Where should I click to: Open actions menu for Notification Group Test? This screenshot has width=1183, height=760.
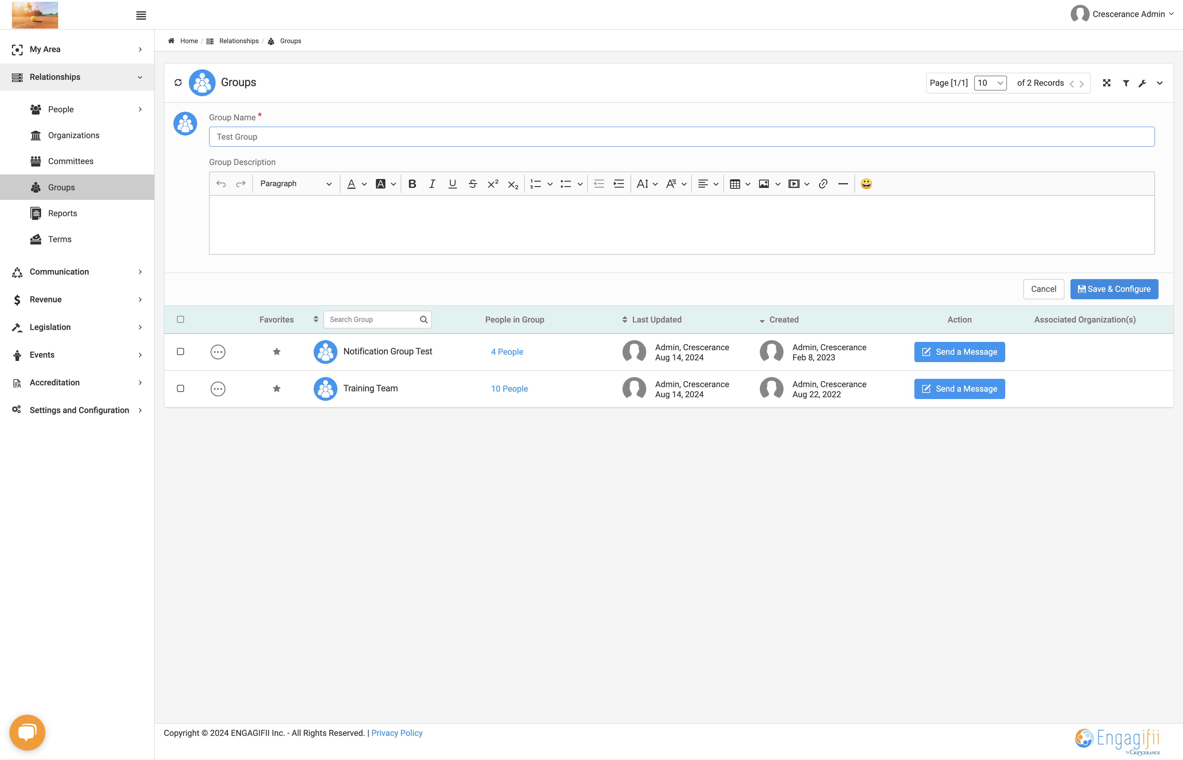[x=218, y=352]
